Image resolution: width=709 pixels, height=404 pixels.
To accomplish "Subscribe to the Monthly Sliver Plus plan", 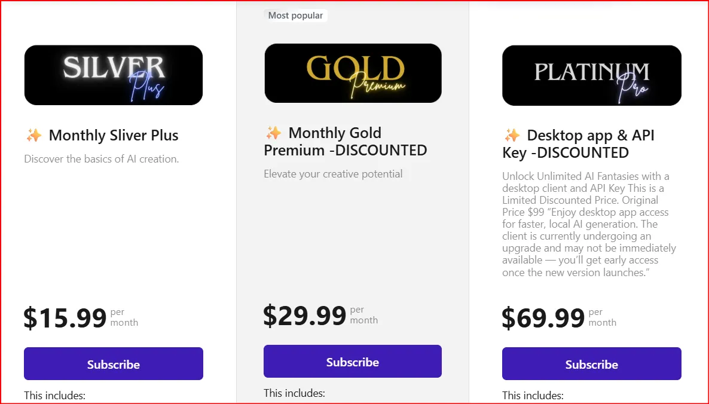I will pyautogui.click(x=113, y=363).
